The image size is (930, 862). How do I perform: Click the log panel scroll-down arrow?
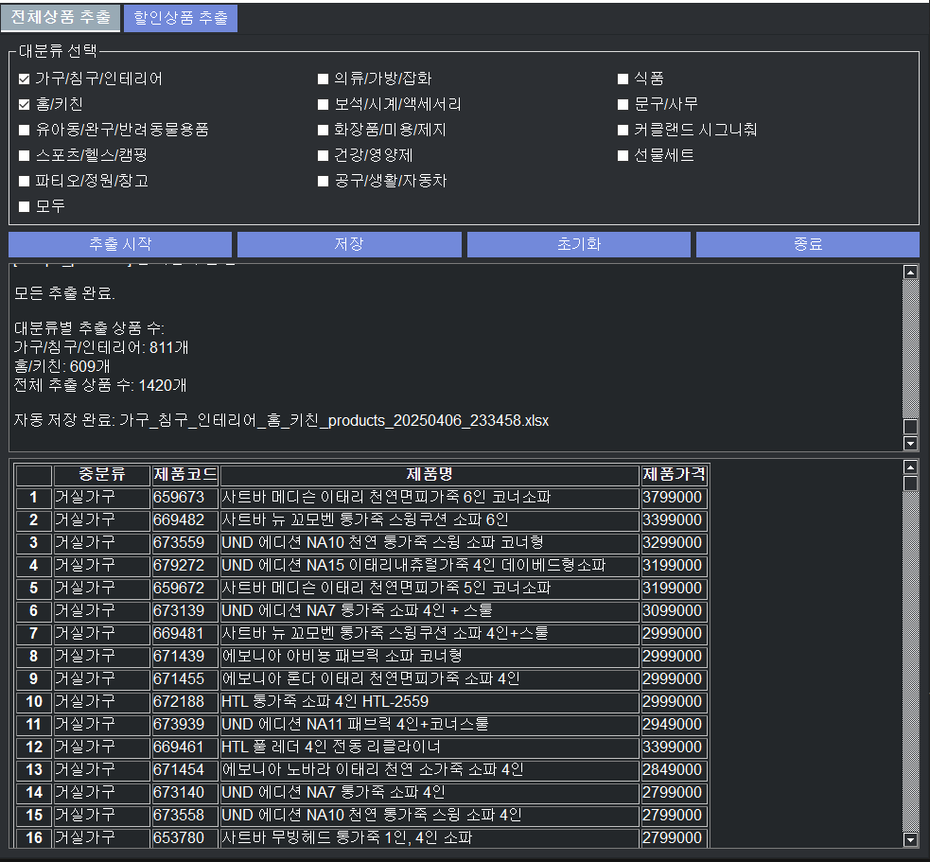pos(911,443)
